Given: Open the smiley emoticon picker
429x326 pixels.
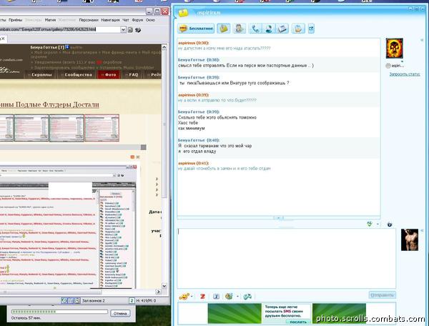Looking at the screenshot, I should (184, 297).
